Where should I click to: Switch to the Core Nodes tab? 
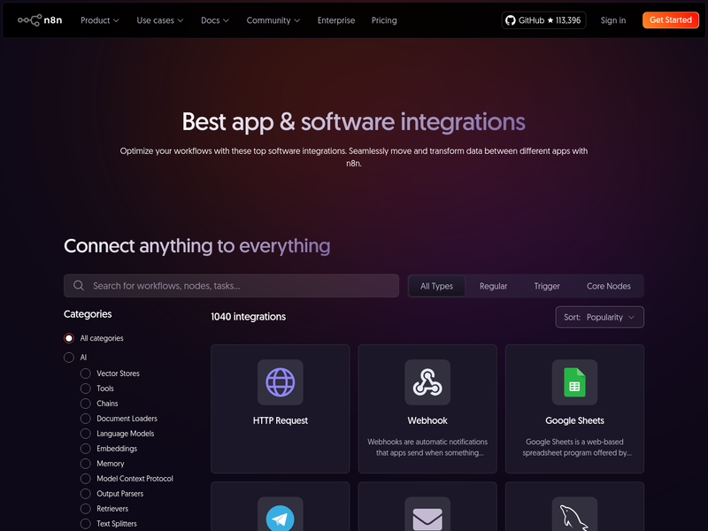[608, 286]
